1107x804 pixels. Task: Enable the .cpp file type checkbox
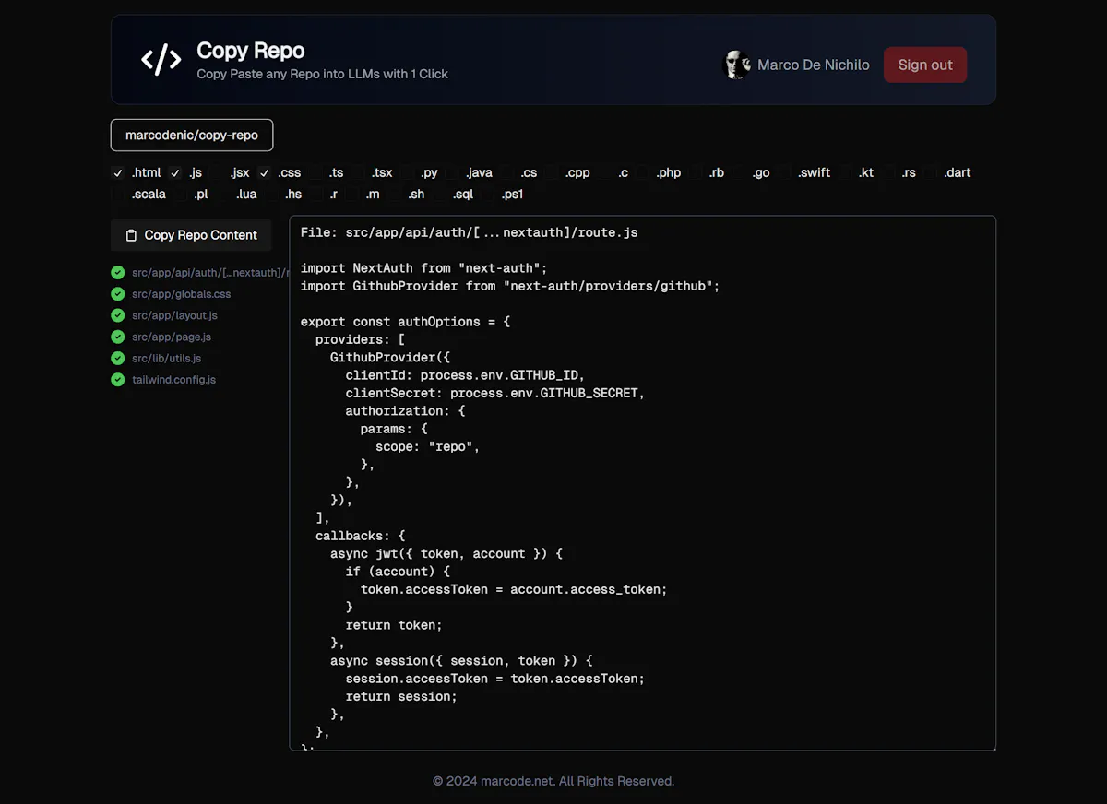click(552, 172)
